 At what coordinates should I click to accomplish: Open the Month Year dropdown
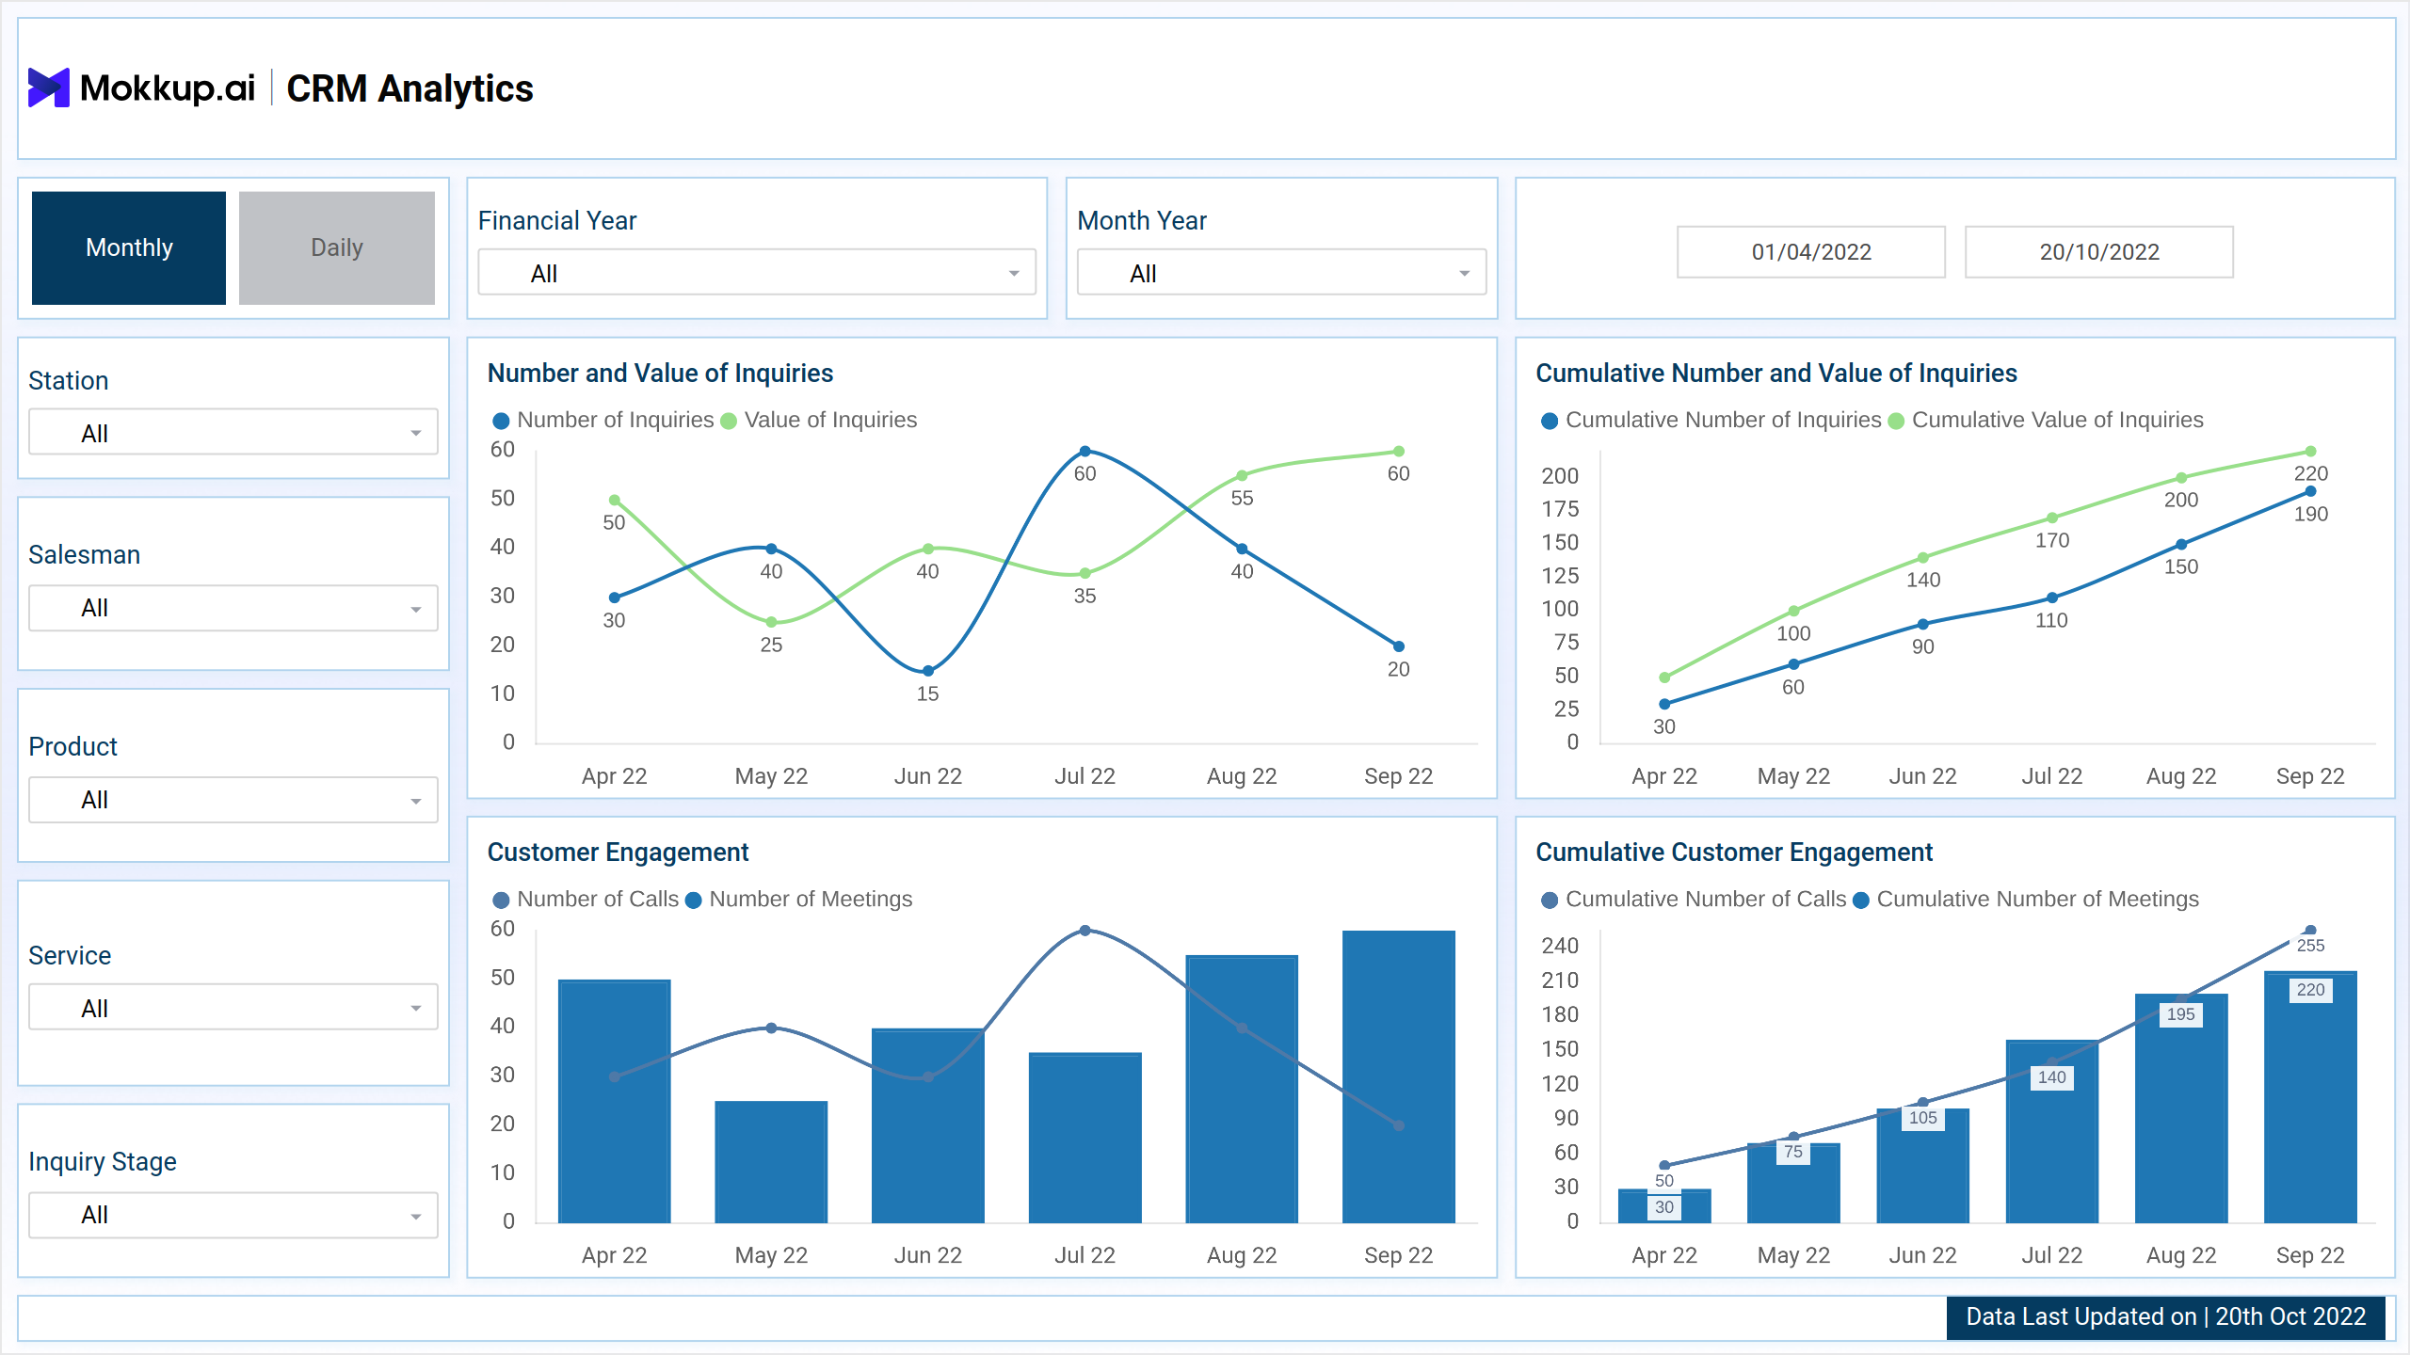tap(1281, 273)
